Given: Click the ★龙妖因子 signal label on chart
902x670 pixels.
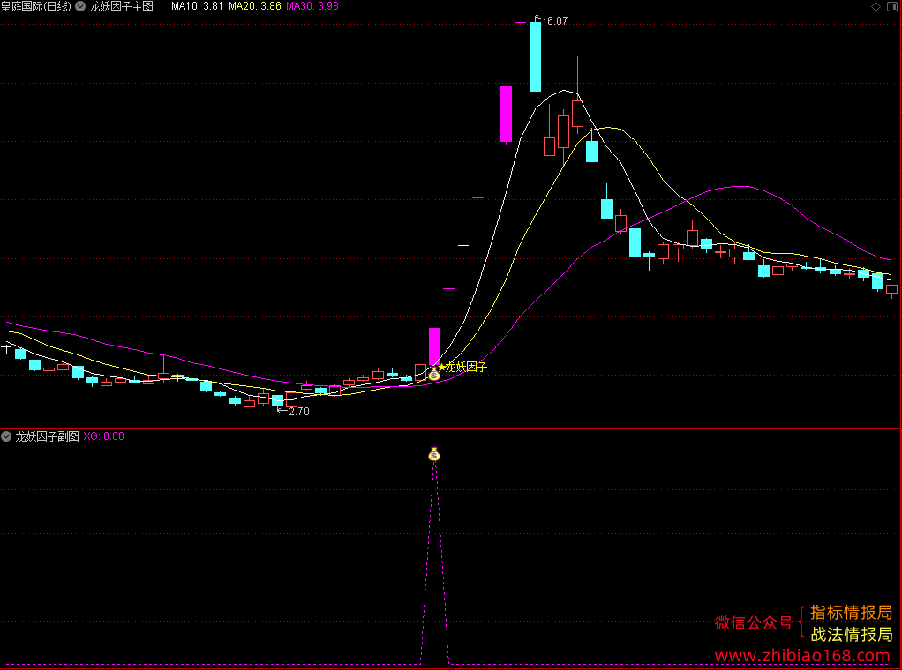Looking at the screenshot, I should tap(462, 367).
